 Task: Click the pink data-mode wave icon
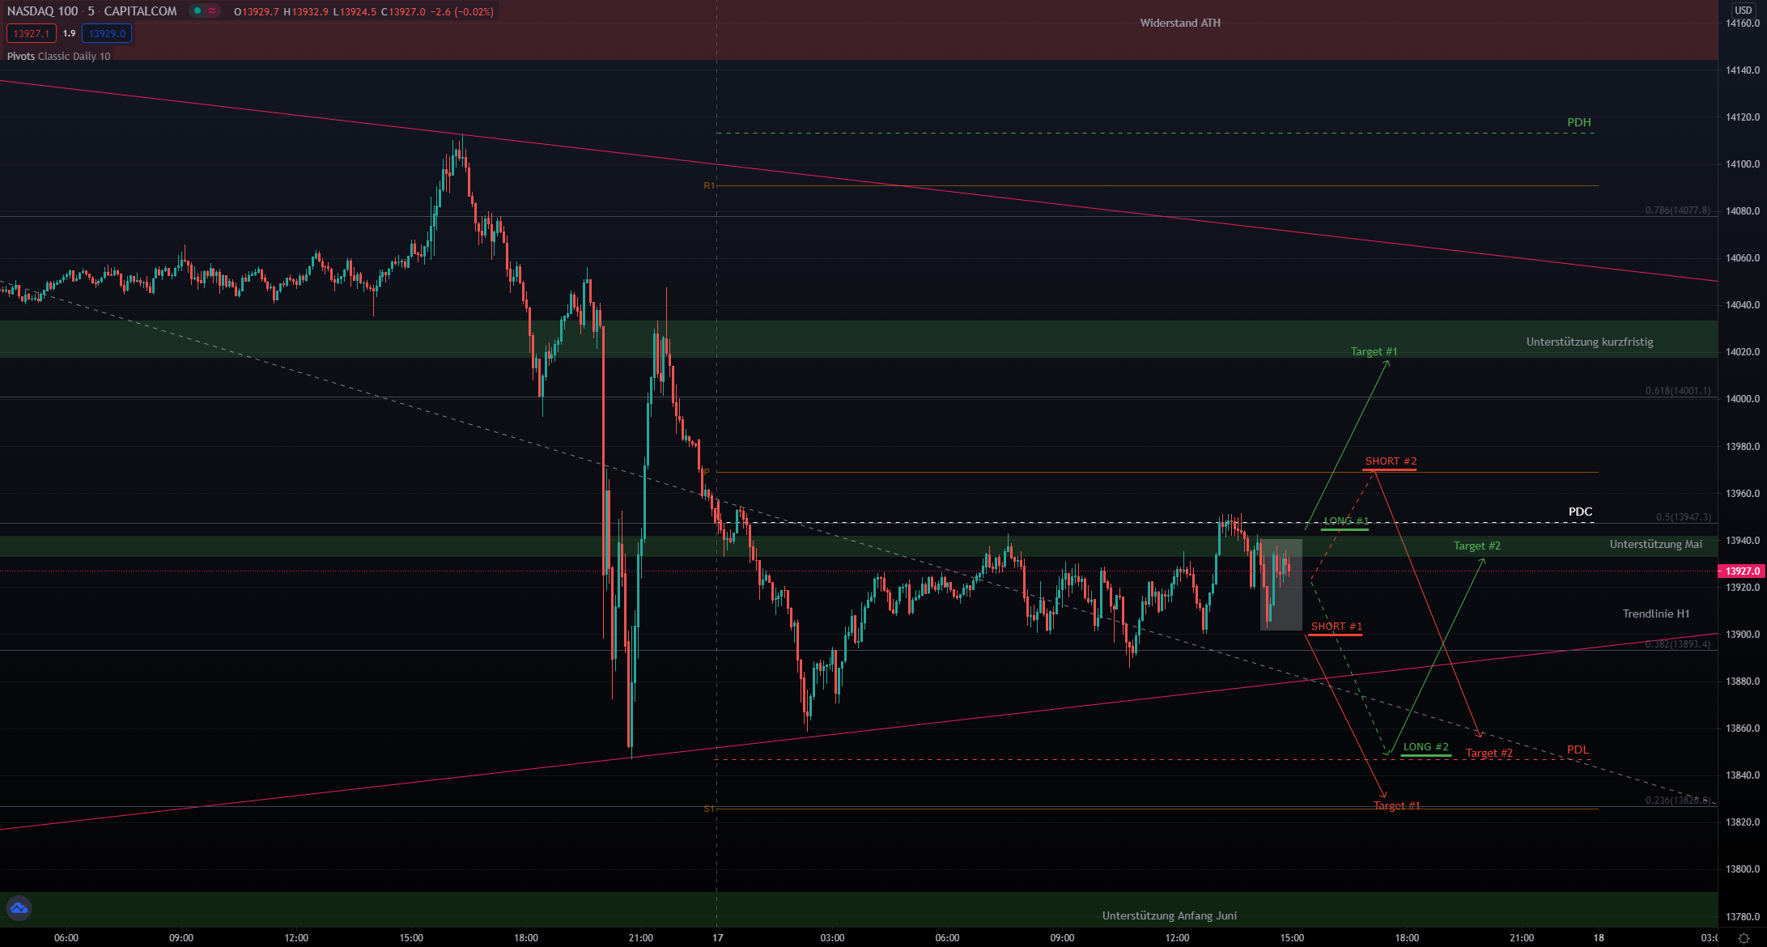(x=212, y=11)
